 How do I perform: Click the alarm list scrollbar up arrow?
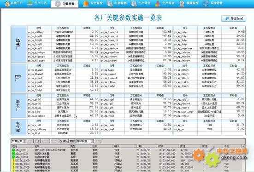tap(243, 146)
